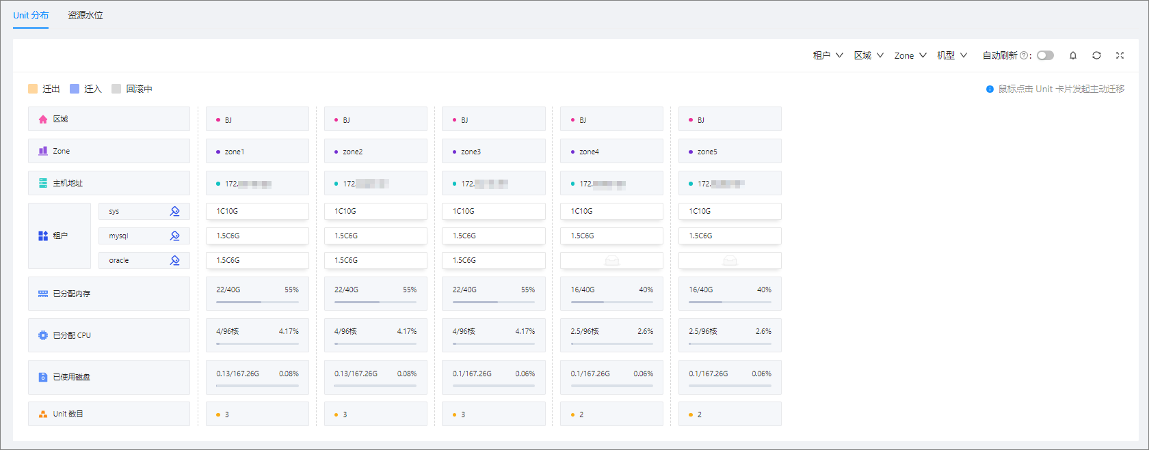Open the 租户 filter dropdown
The width and height of the screenshot is (1149, 450).
click(x=828, y=55)
